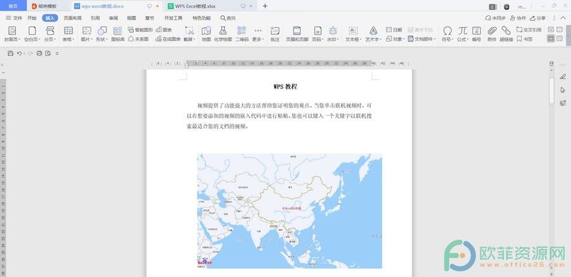
Task: Click the 分享 share button
Action: tap(538, 18)
